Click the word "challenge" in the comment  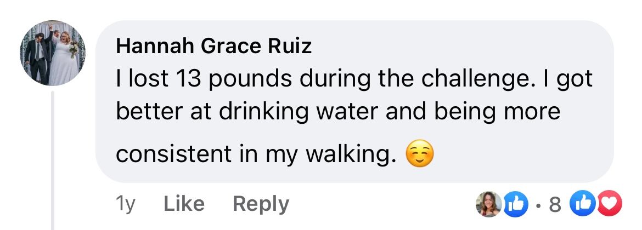point(474,79)
